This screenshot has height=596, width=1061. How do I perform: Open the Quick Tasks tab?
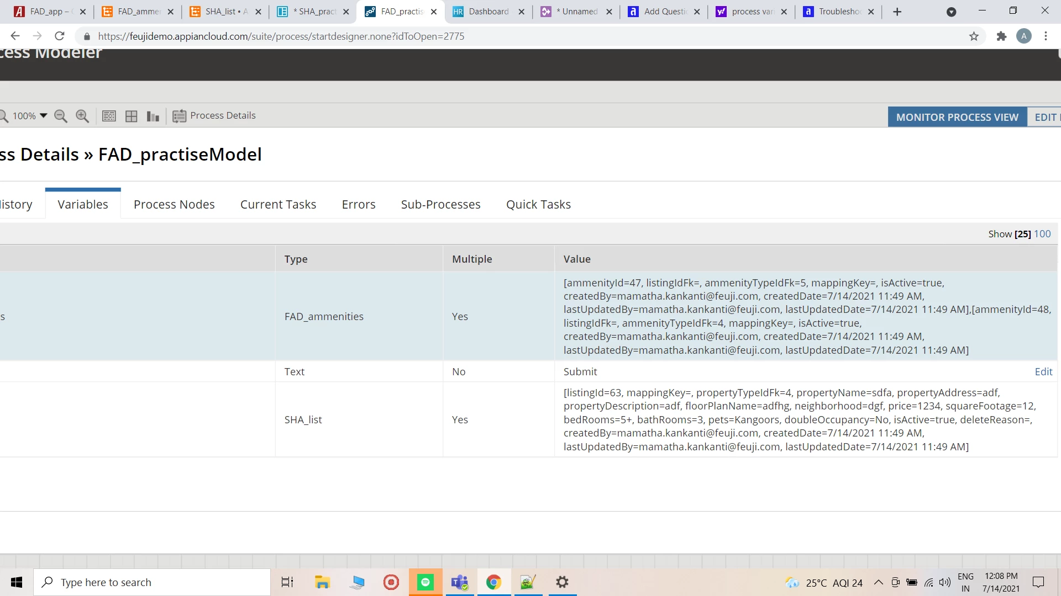click(x=538, y=204)
